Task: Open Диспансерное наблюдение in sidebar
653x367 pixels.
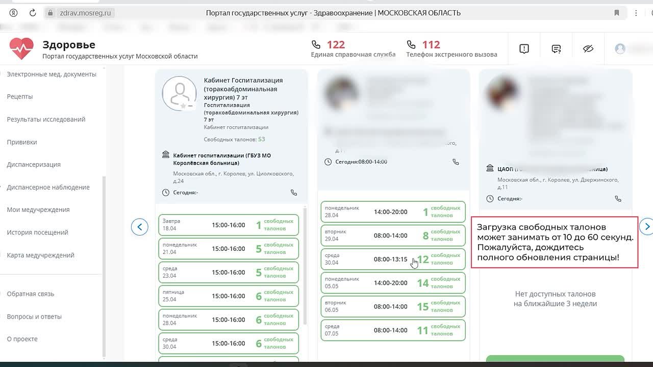Action: pyautogui.click(x=48, y=188)
